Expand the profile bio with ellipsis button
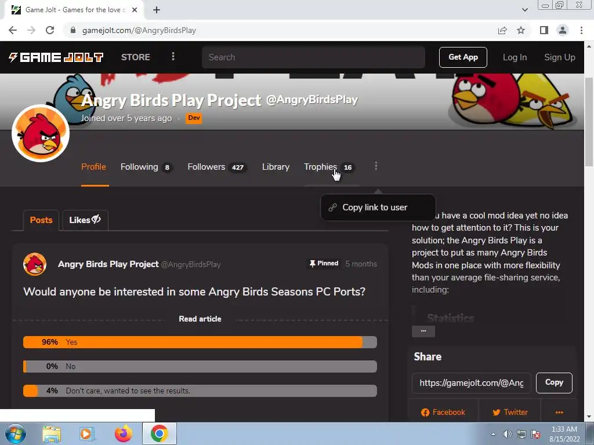The width and height of the screenshot is (594, 445). (423, 331)
